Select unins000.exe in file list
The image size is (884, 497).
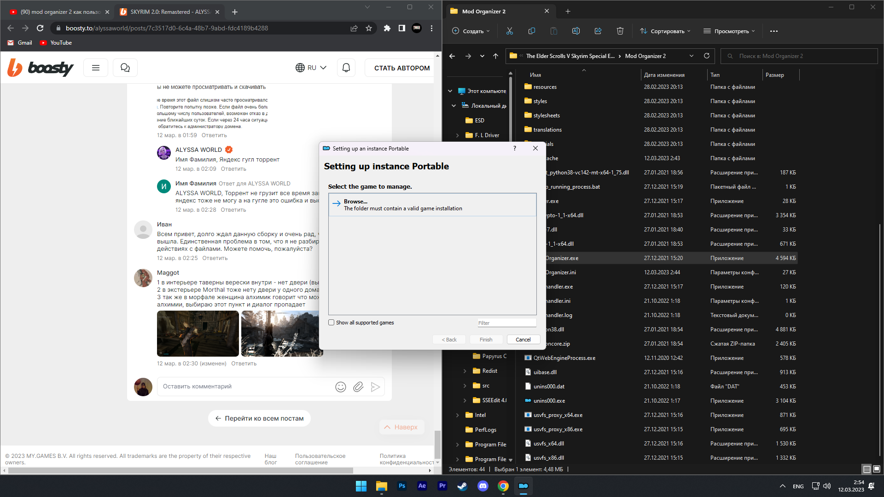pos(549,401)
